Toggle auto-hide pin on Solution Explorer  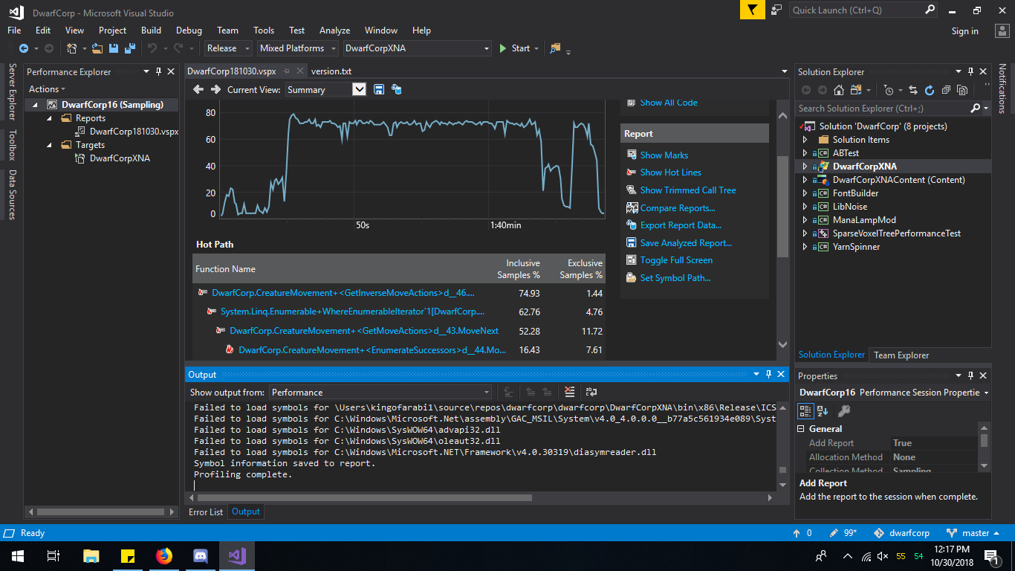970,71
